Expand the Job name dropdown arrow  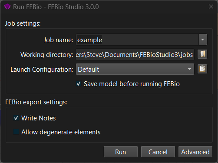click(203, 40)
